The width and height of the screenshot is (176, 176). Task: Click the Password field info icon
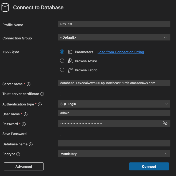click(x=24, y=124)
